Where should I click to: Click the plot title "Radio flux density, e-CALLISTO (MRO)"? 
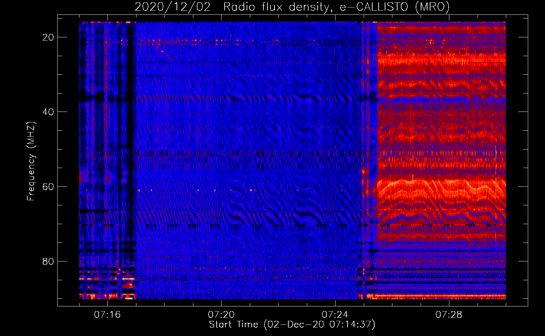tap(336, 7)
